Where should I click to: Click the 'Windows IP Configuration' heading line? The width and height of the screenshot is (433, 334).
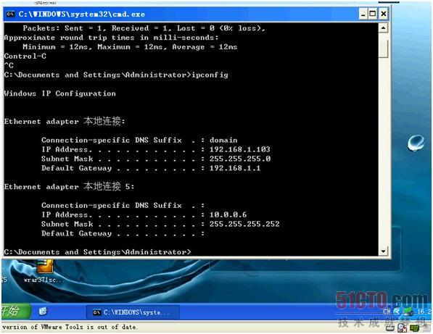coord(60,93)
